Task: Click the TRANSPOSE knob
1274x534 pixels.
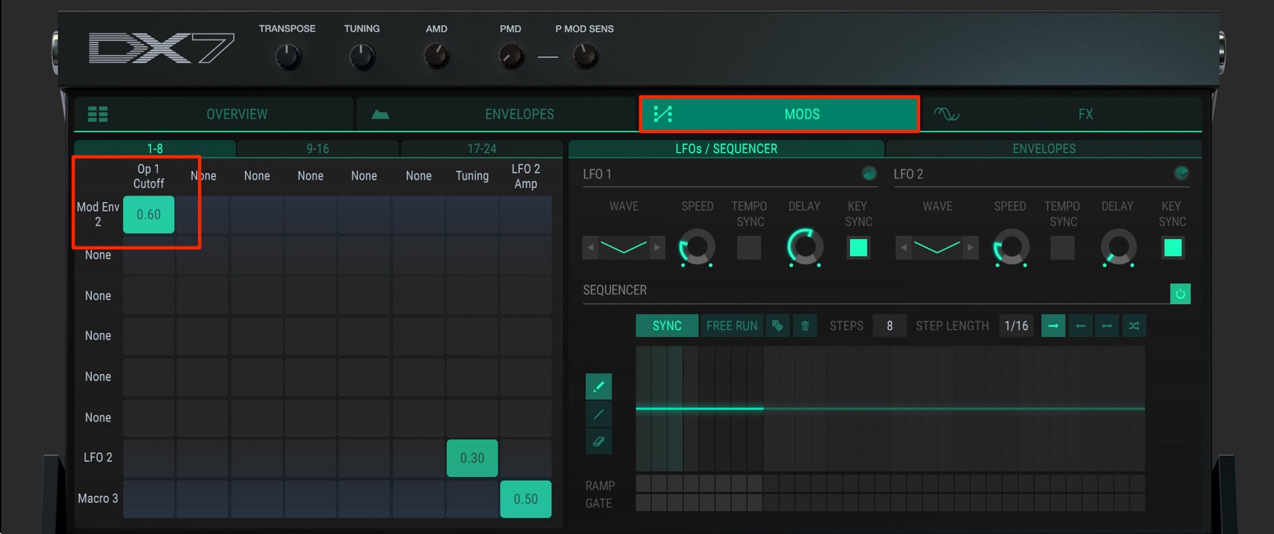Action: (288, 56)
